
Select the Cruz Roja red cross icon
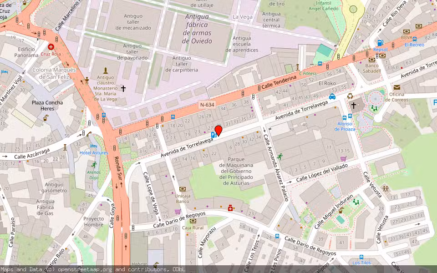(x=51, y=46)
